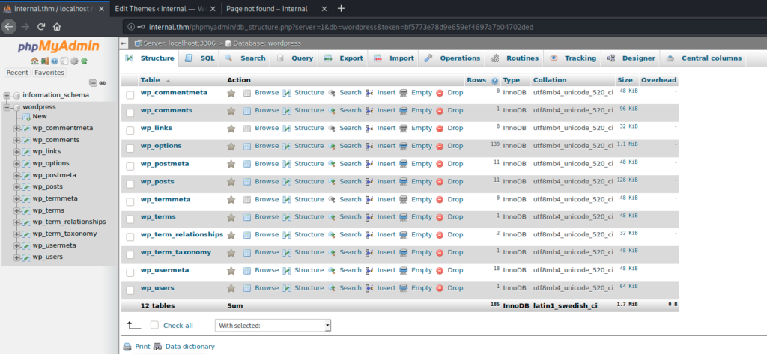Reload navigation panel with green refresh icon
767x354 pixels.
(84, 61)
